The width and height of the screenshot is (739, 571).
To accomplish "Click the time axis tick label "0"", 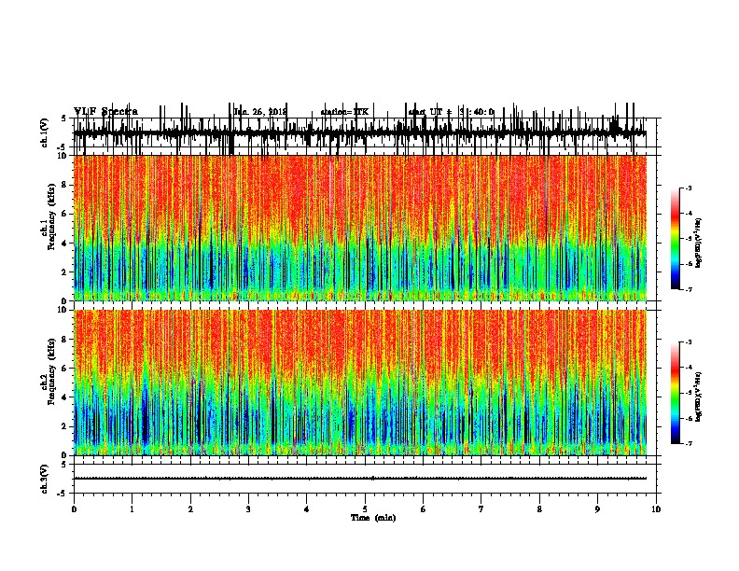I will [x=74, y=509].
